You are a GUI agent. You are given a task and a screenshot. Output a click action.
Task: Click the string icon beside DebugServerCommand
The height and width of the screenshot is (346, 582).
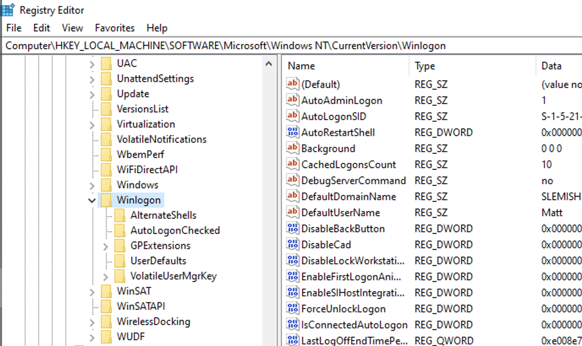pos(292,180)
